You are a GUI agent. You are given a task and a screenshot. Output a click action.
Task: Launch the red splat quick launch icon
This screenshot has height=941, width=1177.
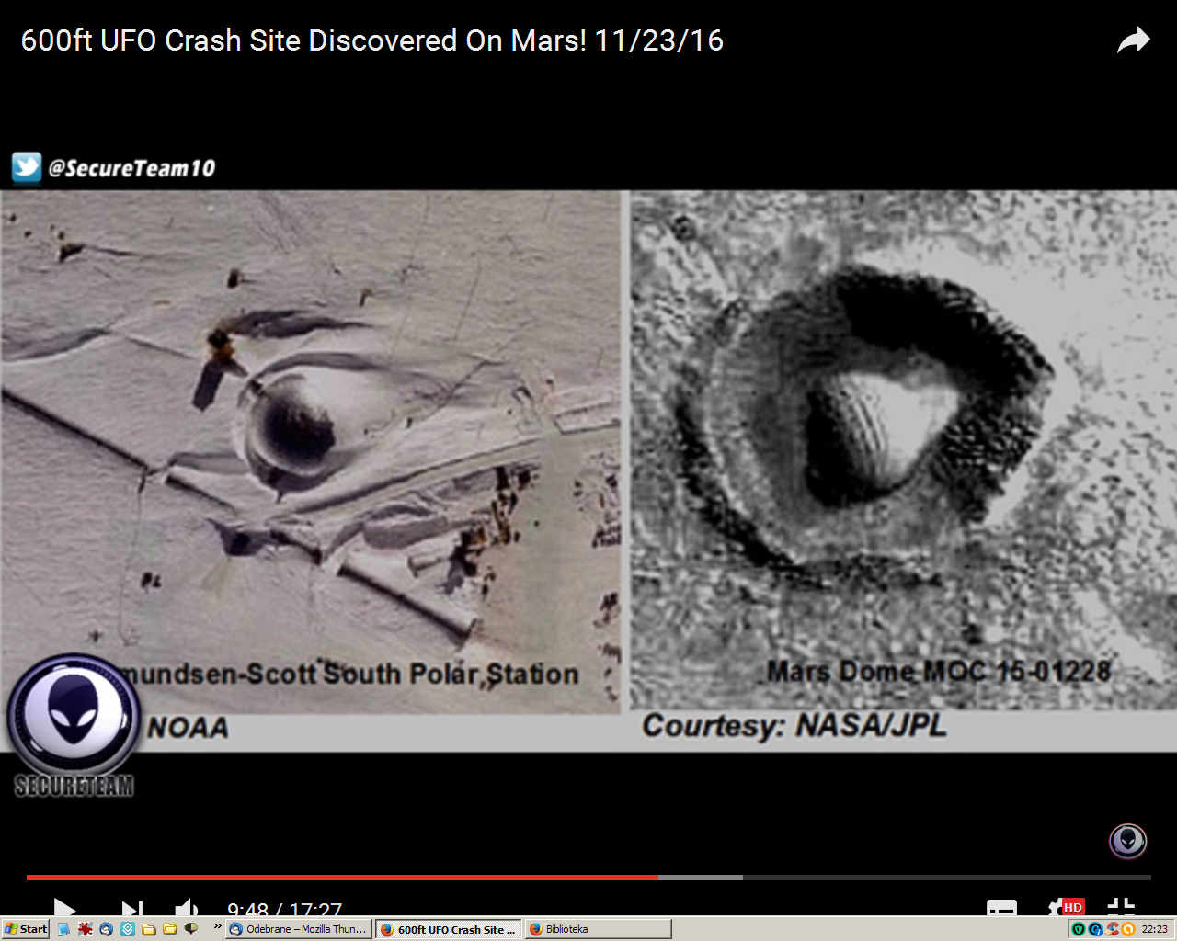(85, 929)
